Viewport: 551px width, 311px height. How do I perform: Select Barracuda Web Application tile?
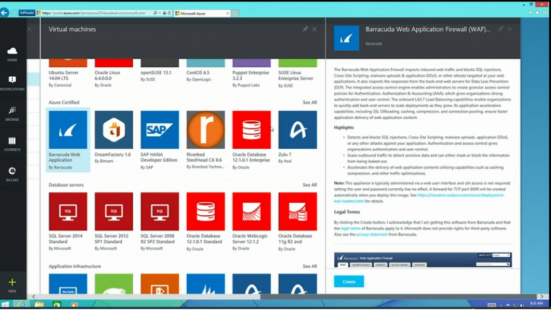(x=68, y=140)
